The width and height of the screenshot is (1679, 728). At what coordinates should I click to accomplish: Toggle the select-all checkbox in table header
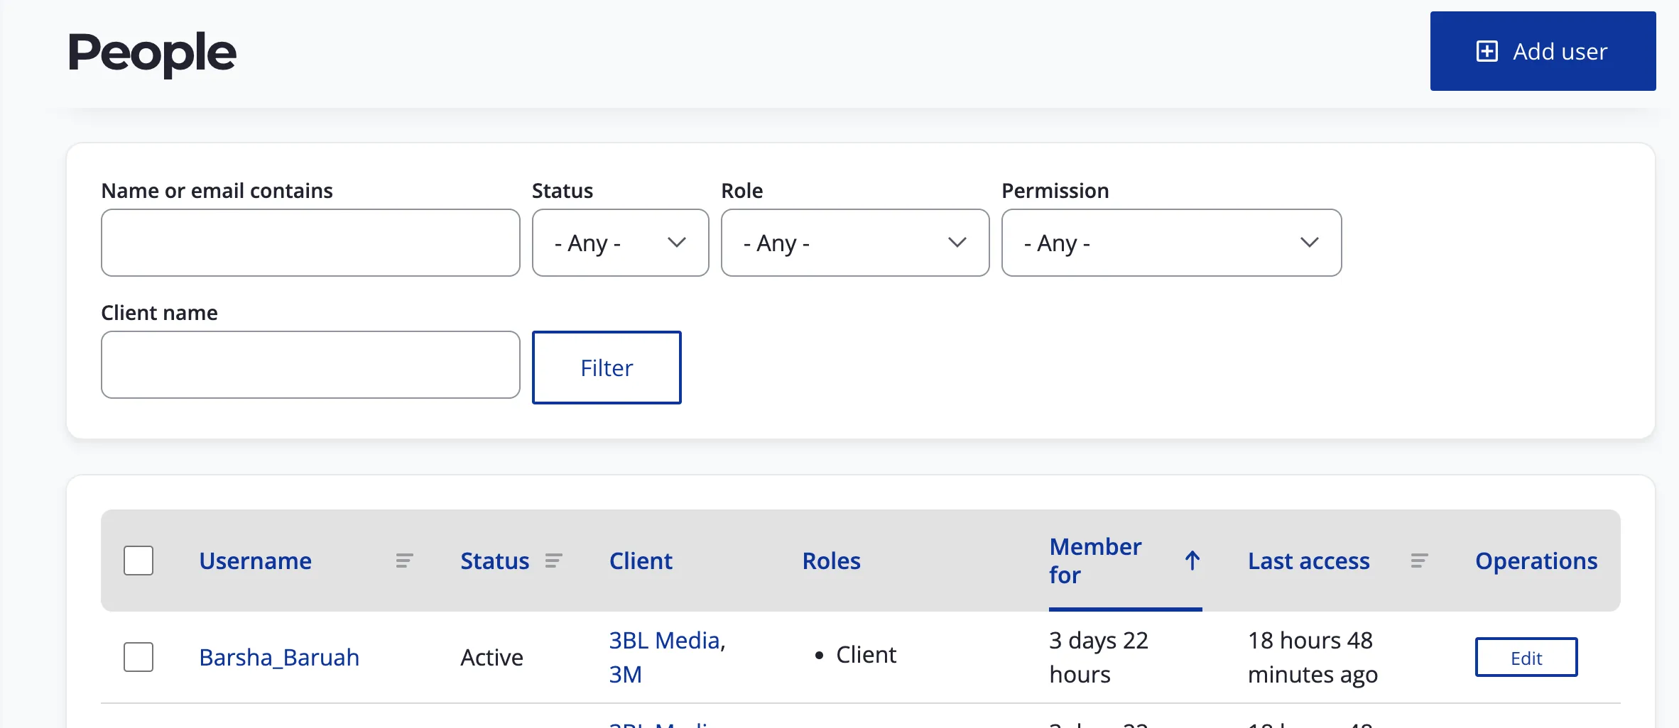138,561
